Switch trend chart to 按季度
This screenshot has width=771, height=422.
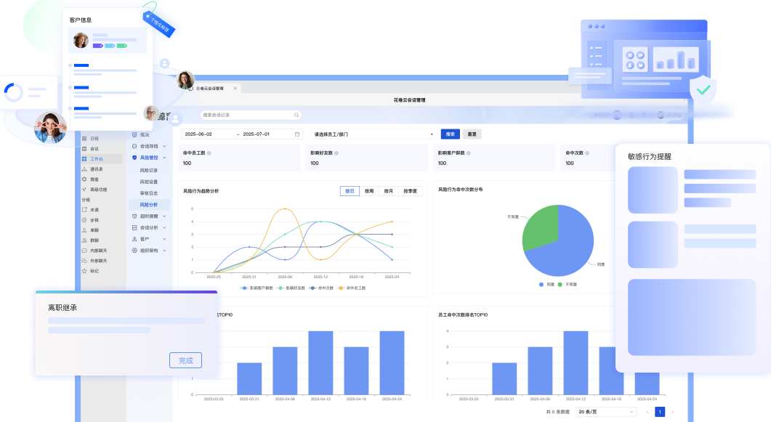pos(411,191)
